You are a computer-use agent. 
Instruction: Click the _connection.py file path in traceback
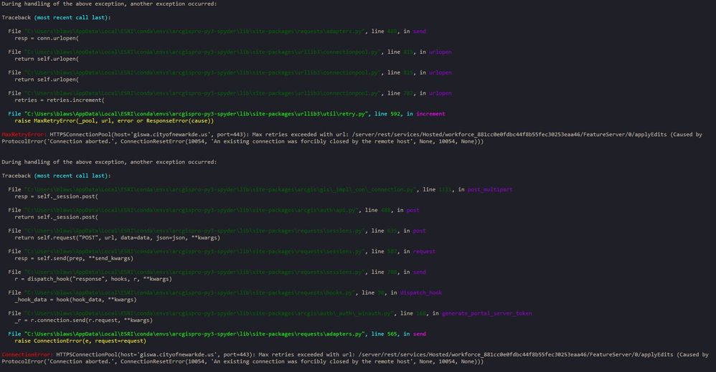220,189
